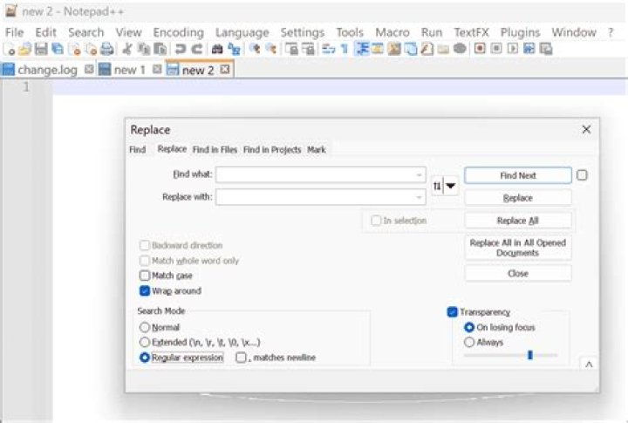The height and width of the screenshot is (423, 628).
Task: Click the transparency slider handle
Action: click(x=530, y=355)
